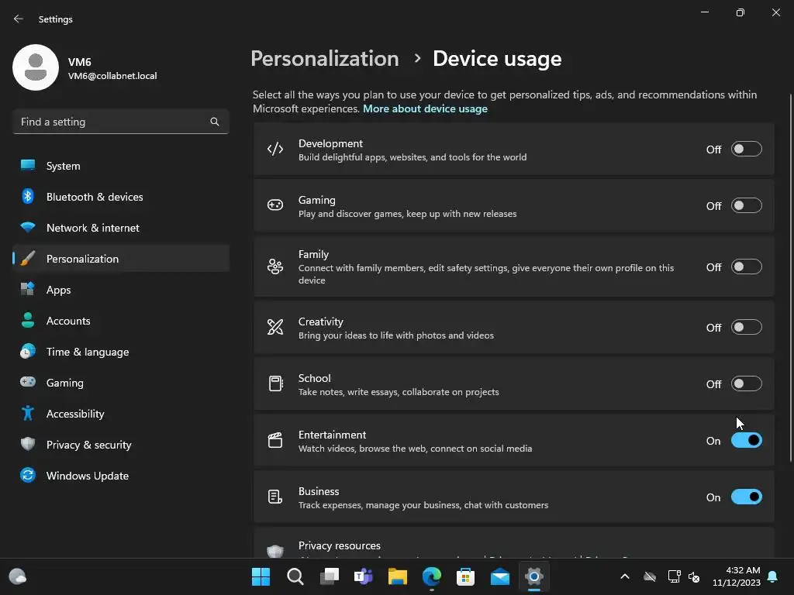
Task: Open File Explorer from the taskbar
Action: 398,576
